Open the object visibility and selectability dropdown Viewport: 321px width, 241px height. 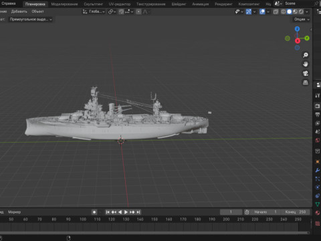(x=239, y=11)
